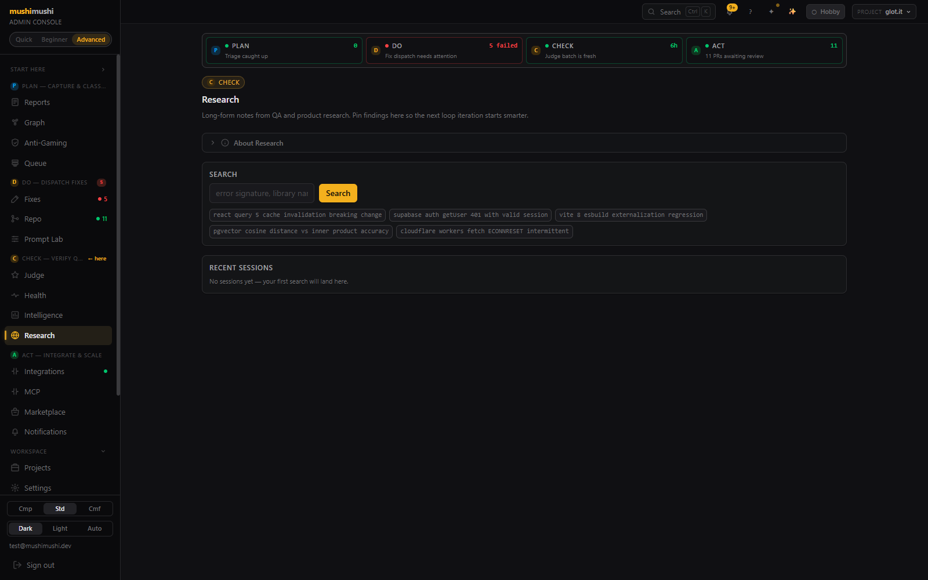Viewport: 928px width, 580px height.
Task: Switch console mode to Beginner
Action: pos(55,39)
